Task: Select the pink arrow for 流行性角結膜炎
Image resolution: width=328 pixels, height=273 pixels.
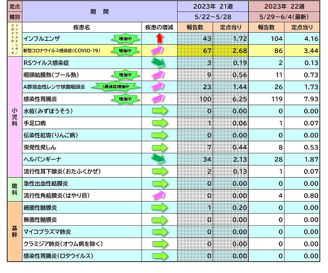Action: coord(159,195)
